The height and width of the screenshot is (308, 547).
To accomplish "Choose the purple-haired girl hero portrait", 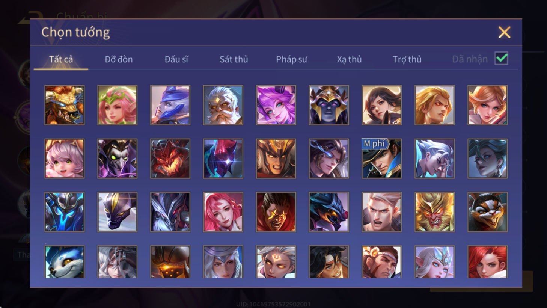I will (x=276, y=105).
